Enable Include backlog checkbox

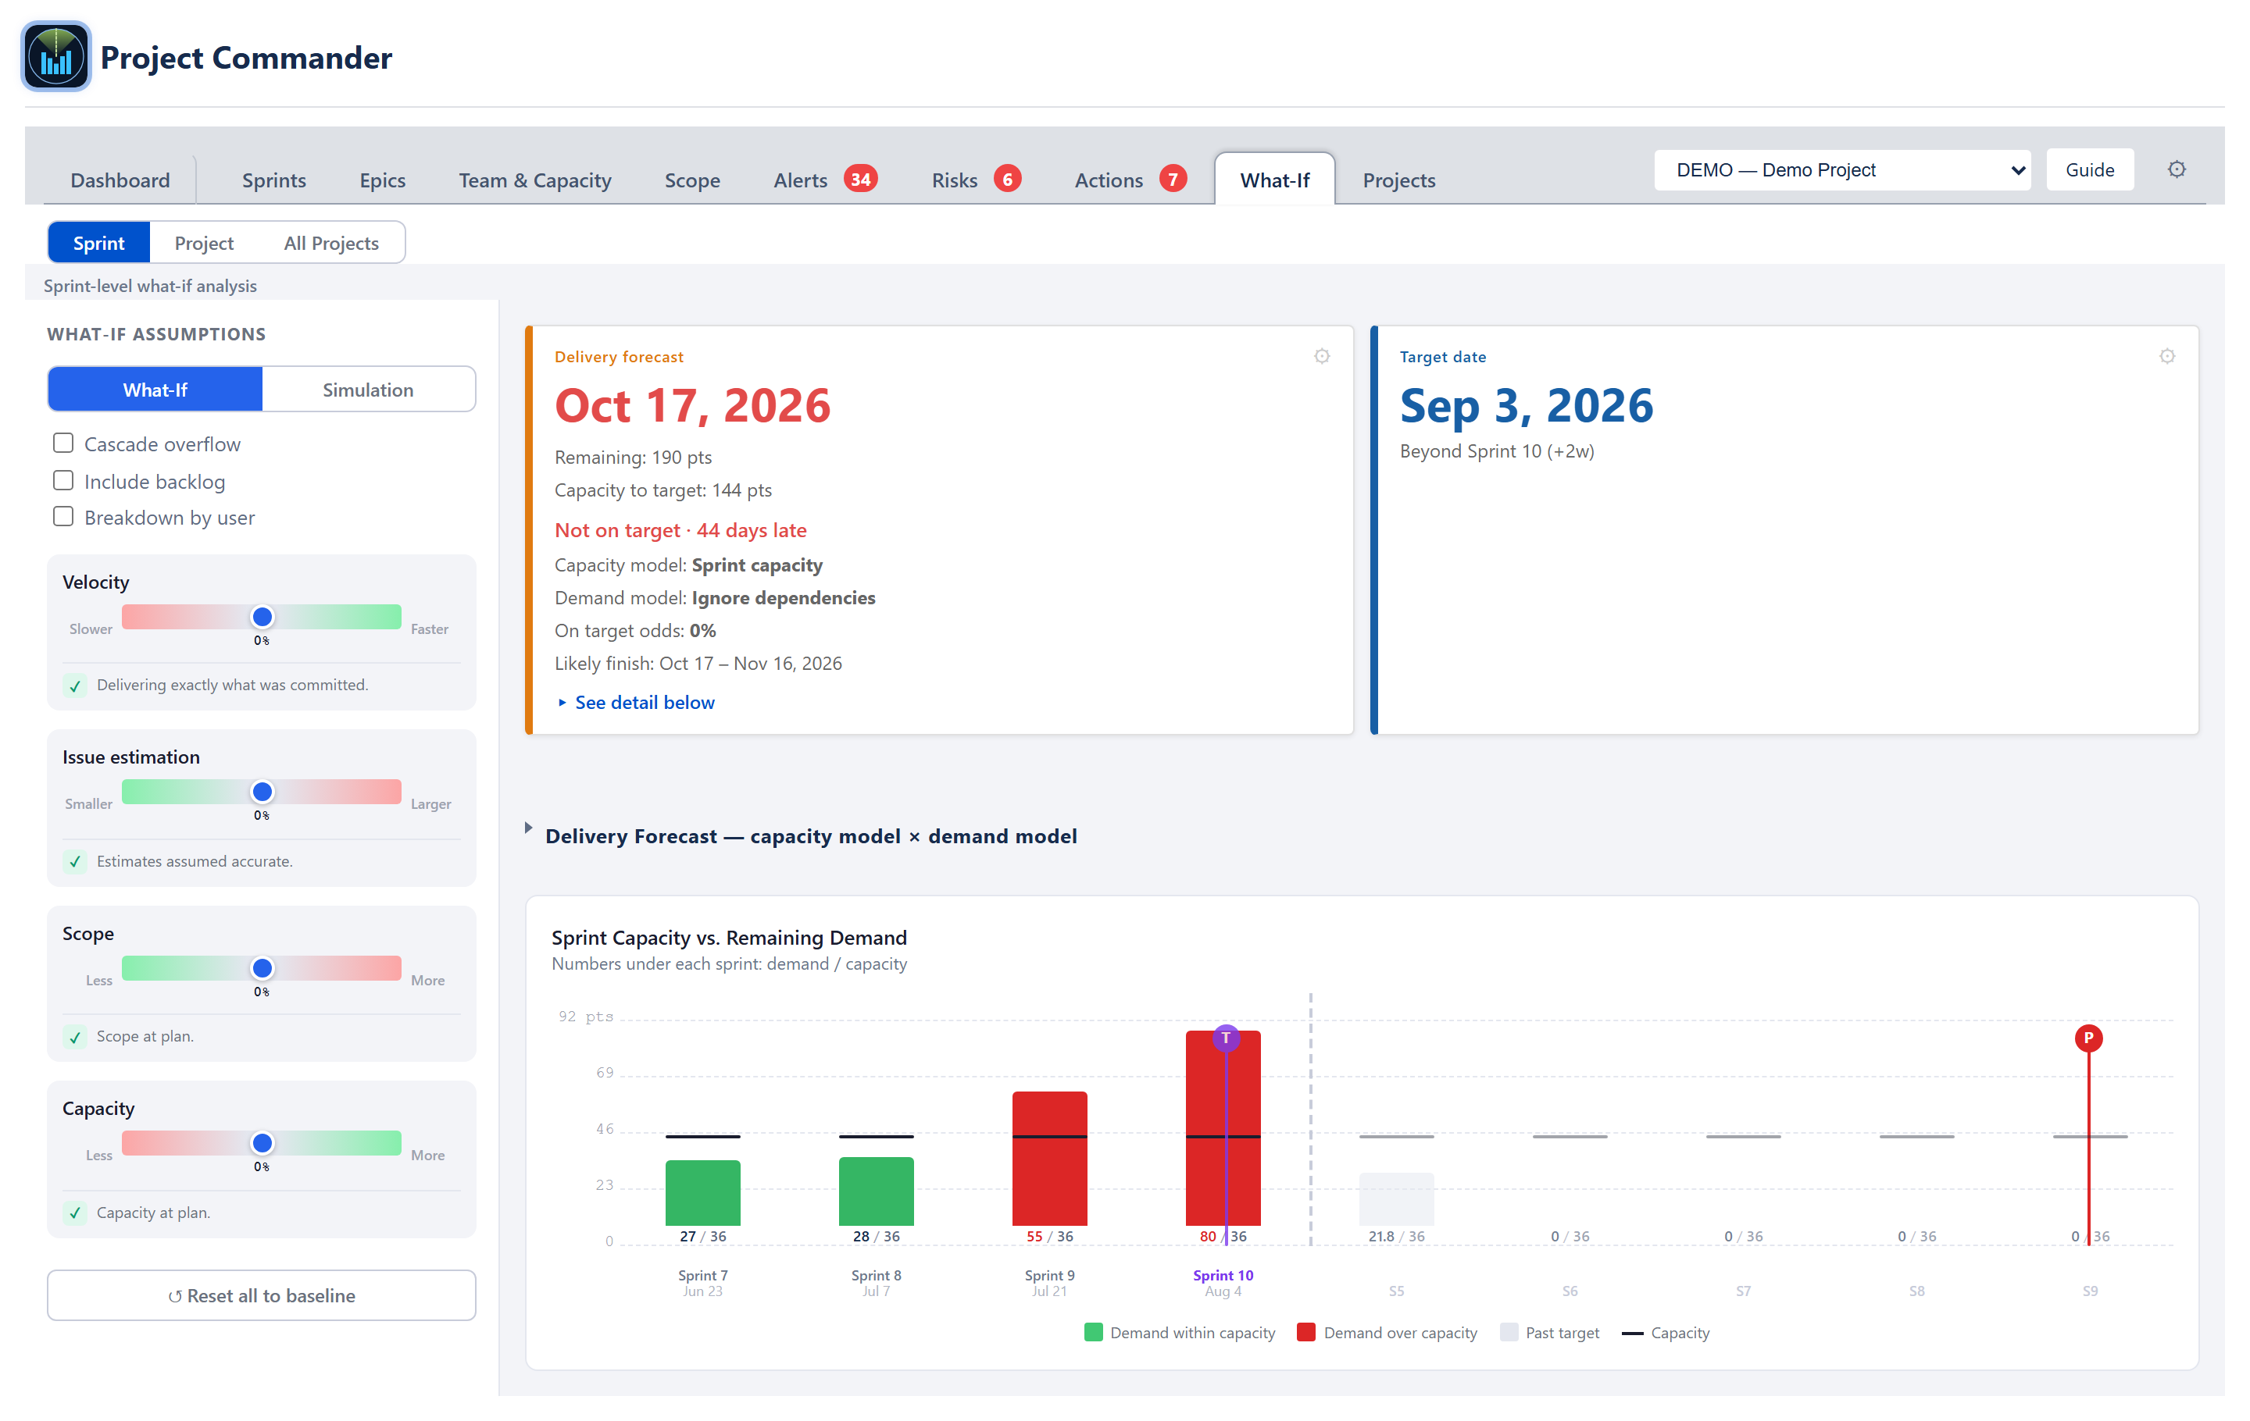63,480
